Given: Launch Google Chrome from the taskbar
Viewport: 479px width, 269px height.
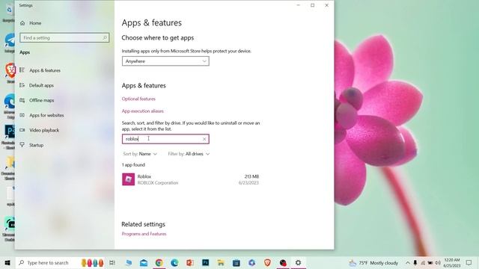Looking at the screenshot, I should click(159, 262).
